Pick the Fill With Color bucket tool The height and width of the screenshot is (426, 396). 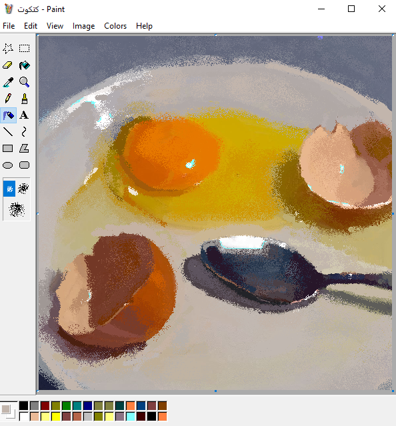pos(24,65)
